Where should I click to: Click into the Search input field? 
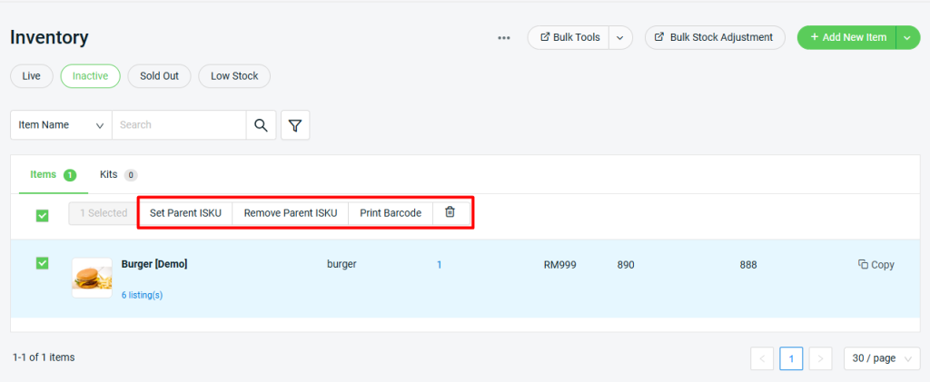(x=179, y=125)
